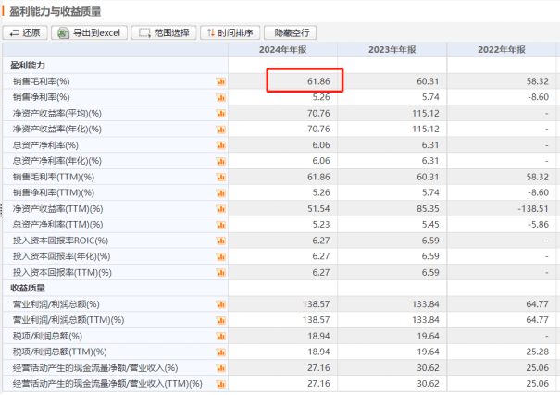Select the 2023年年报 column header
560x395 pixels.
tap(392, 50)
